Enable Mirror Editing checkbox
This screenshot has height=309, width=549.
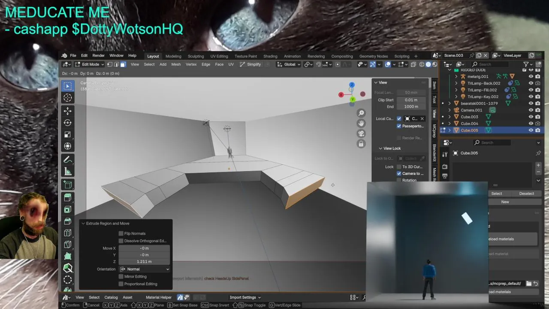(x=121, y=276)
